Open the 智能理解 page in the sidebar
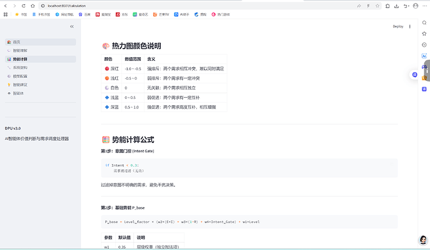This screenshot has height=250, width=430. point(41,50)
